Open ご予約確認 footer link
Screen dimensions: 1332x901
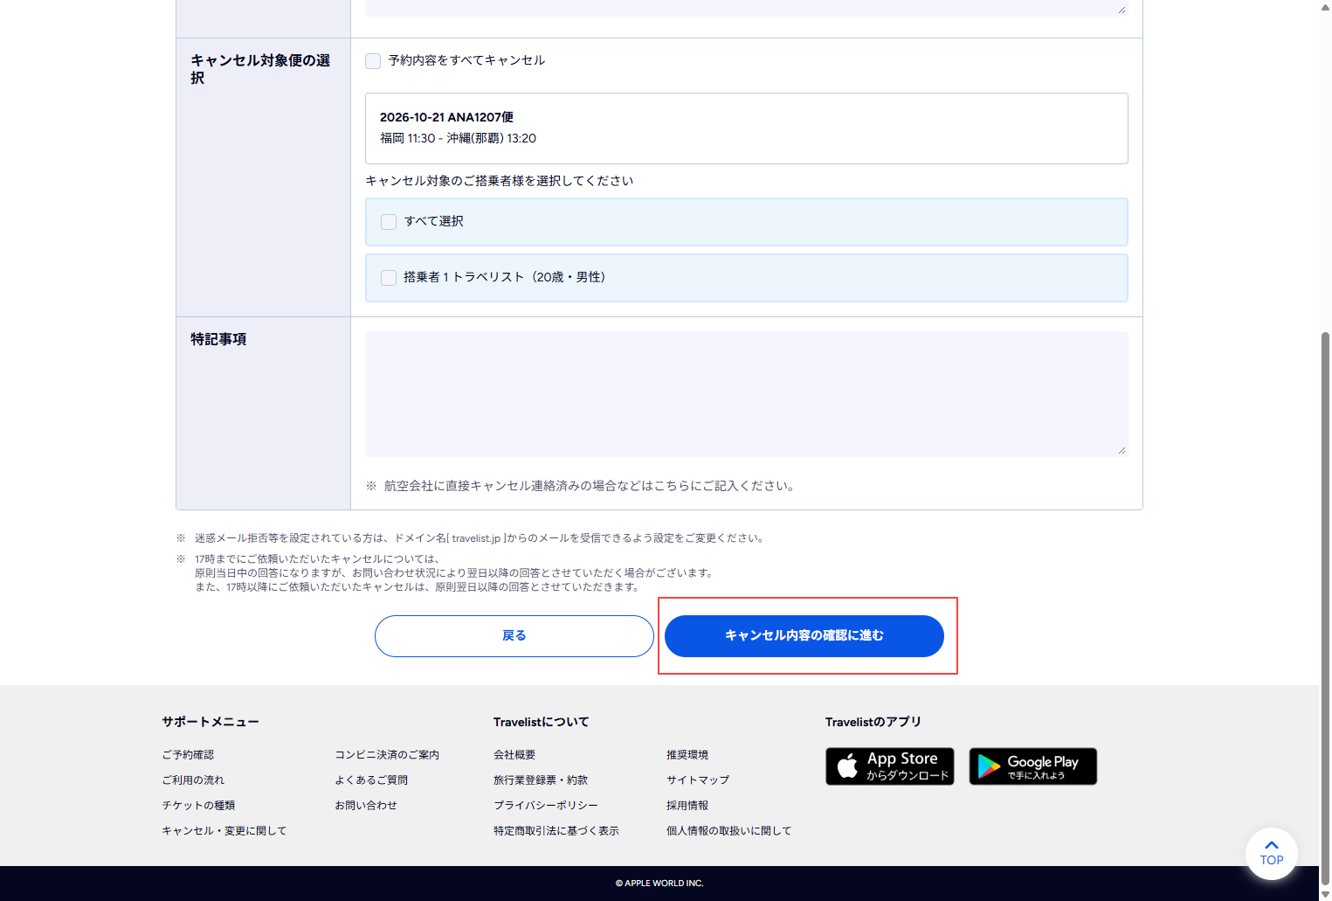pos(188,755)
